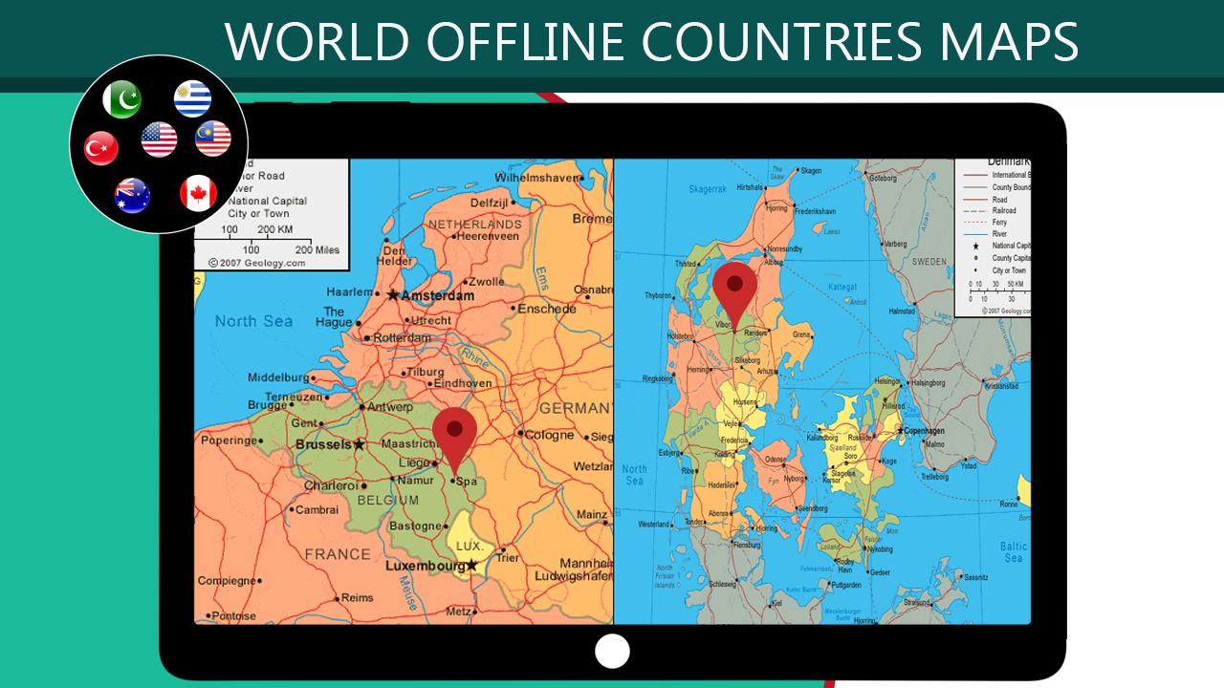Click the North Sea label on left map
The height and width of the screenshot is (688, 1224).
pos(253,321)
